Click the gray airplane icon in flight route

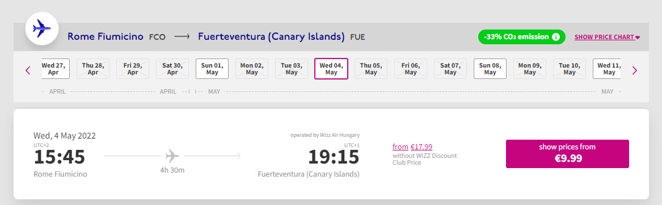click(172, 156)
